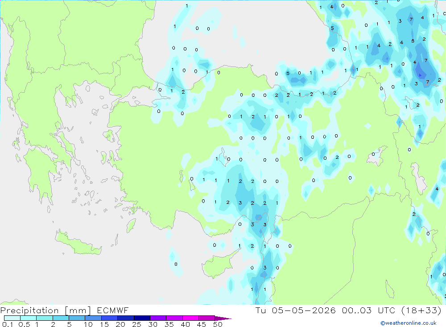The height and width of the screenshot is (327, 446).
Task: Click the above-50 arrow tip of legend
Action: [223, 319]
